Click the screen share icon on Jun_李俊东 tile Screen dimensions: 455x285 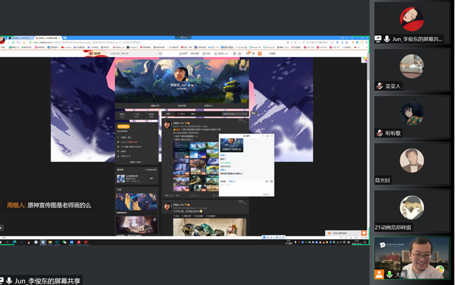point(378,39)
